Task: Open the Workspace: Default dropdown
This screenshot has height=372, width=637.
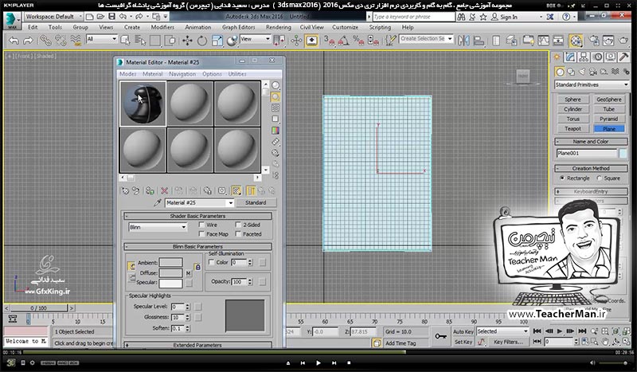Action: click(x=53, y=17)
